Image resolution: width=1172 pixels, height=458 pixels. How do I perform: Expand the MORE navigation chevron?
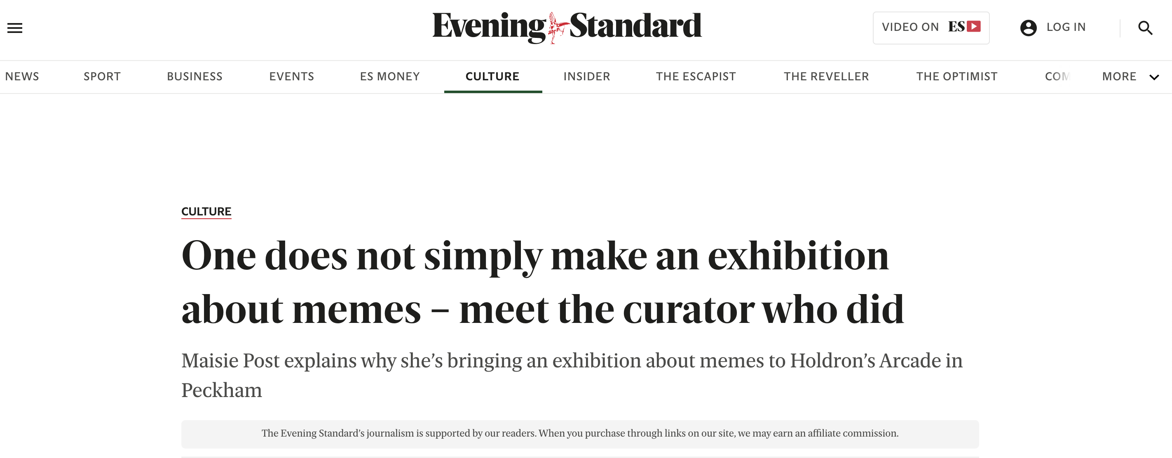point(1154,77)
